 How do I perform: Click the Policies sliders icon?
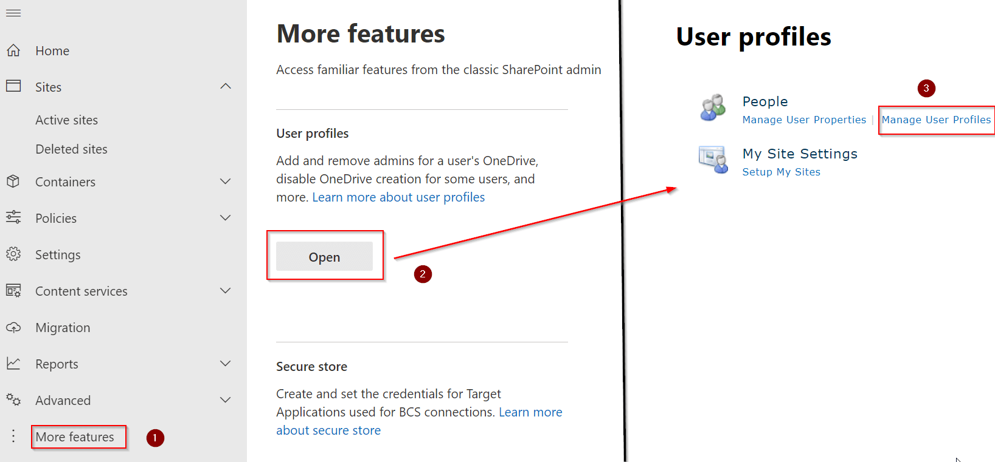tap(13, 217)
